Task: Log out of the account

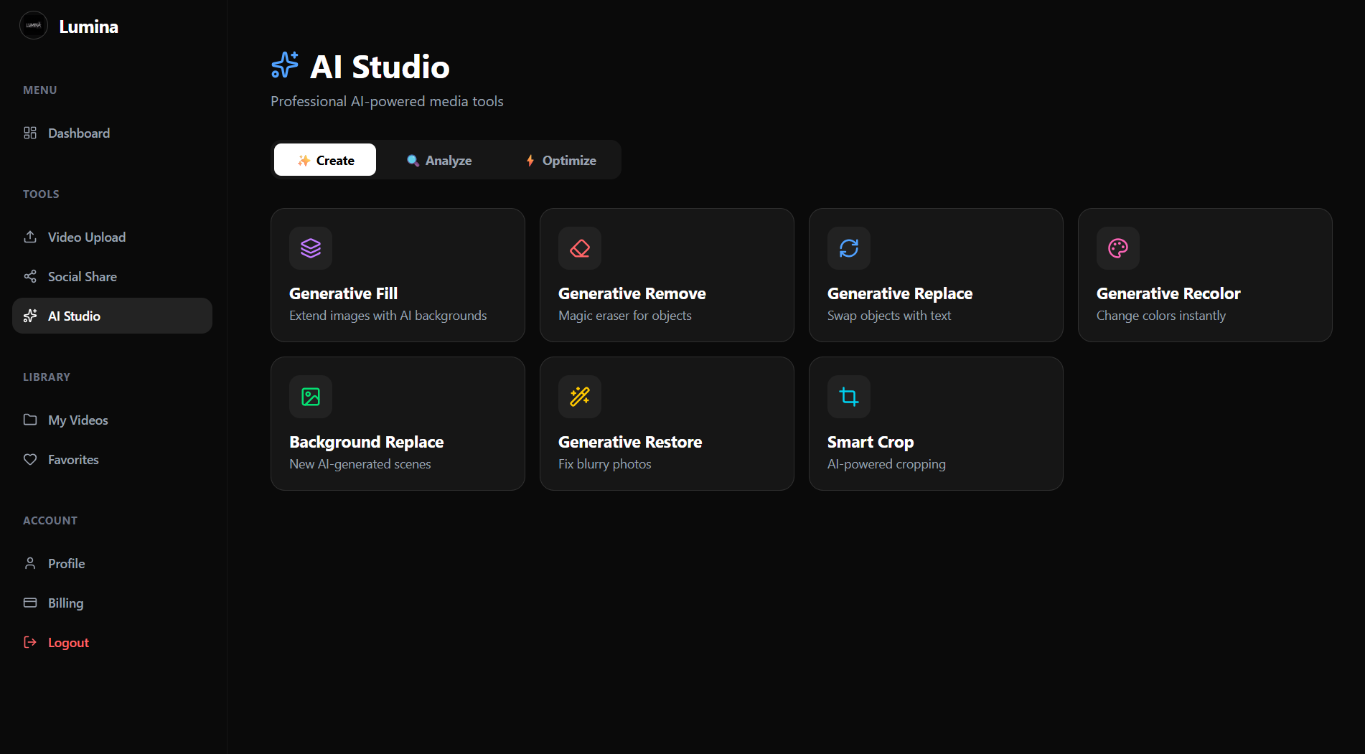Action: click(x=67, y=642)
